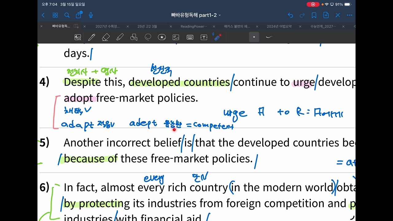Close the 2027년 수특영 tab
The image size is (393, 221).
[85, 26]
